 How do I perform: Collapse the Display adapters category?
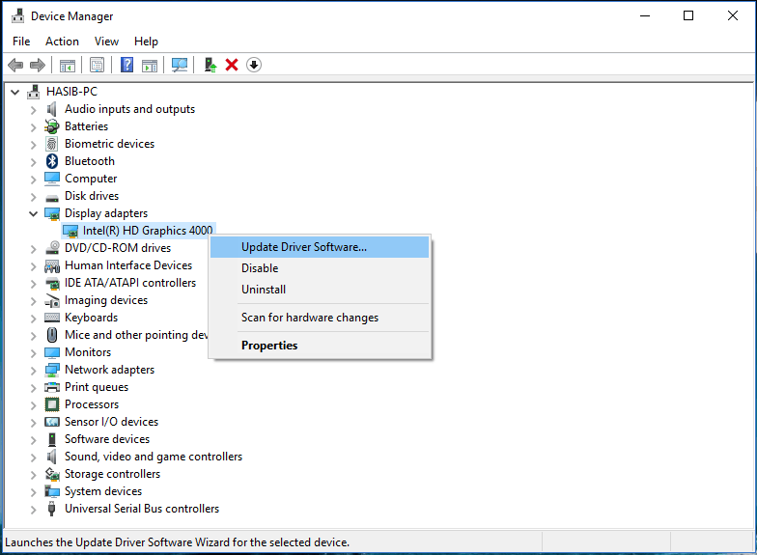[x=34, y=213]
